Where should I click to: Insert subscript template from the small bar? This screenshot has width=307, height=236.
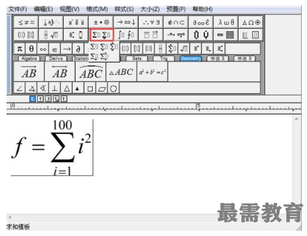coord(208,48)
